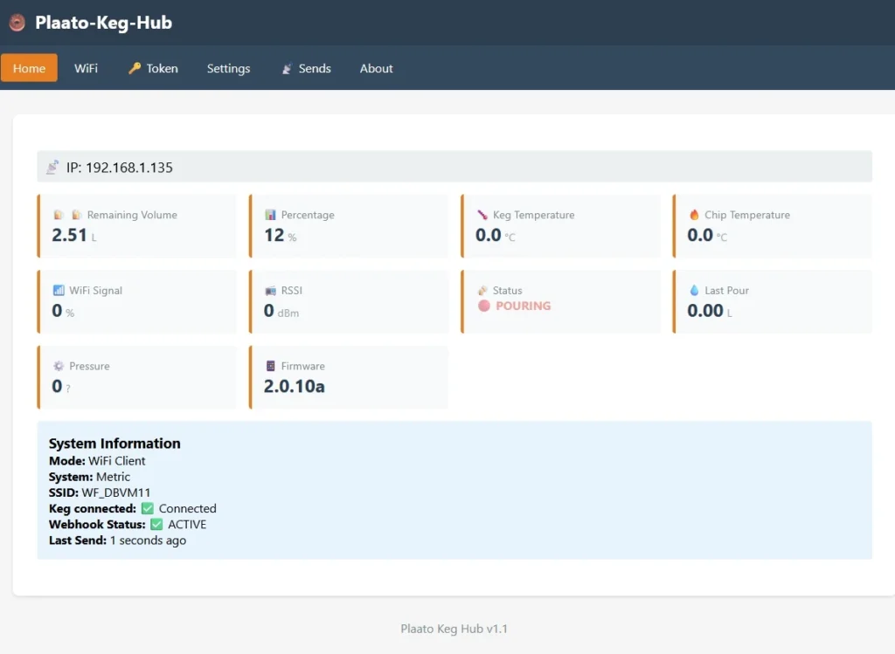Click the Plaato-Keg-Hub logo icon
The image size is (895, 654).
pyautogui.click(x=17, y=24)
